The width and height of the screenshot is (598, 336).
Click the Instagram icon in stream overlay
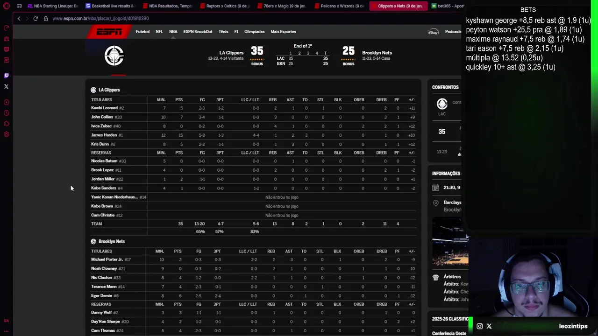tap(479, 326)
